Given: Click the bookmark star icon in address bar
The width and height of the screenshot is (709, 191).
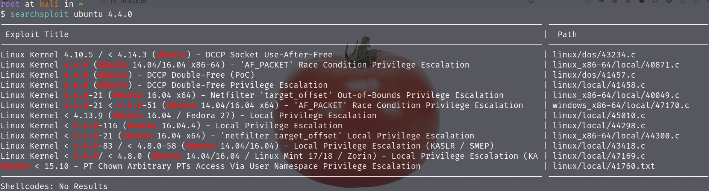Looking at the screenshot, I should tap(531, 1).
